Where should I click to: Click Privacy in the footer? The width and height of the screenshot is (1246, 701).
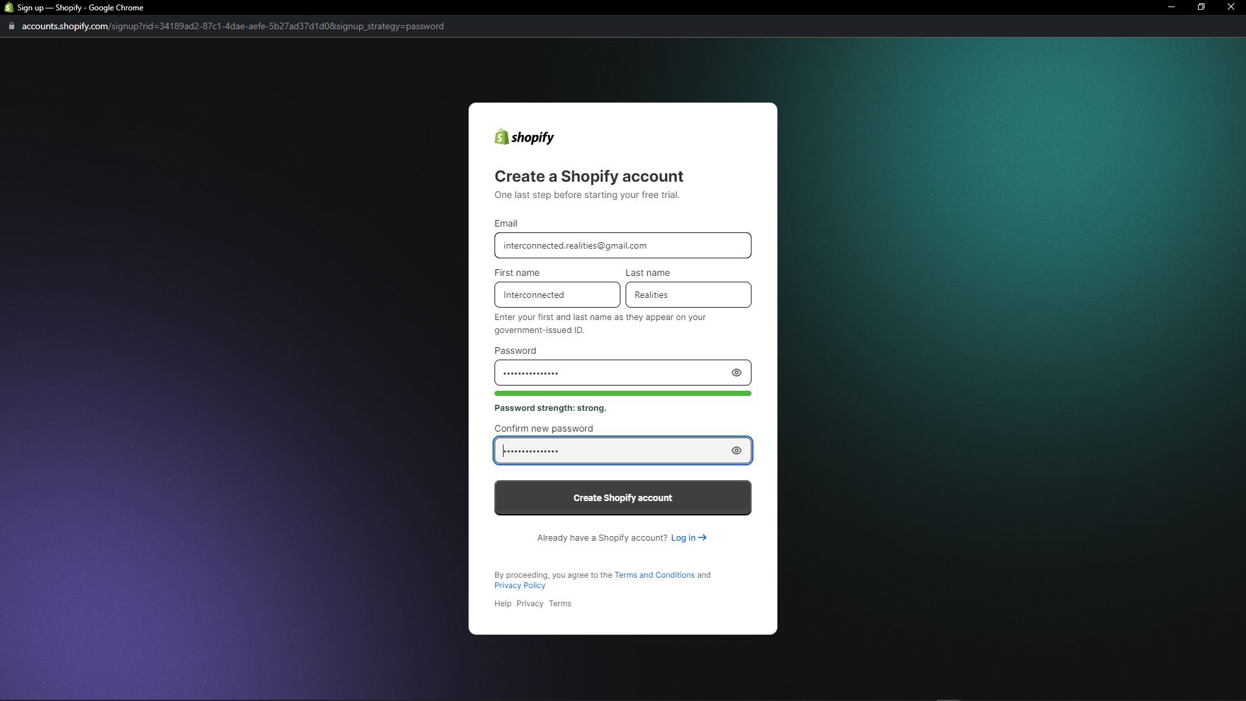(530, 603)
